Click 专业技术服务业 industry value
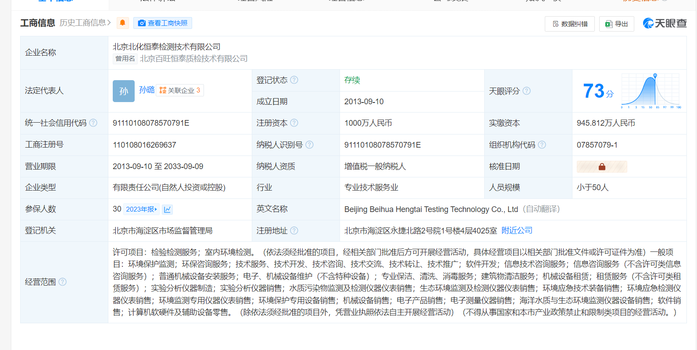697x350 pixels. coord(371,187)
